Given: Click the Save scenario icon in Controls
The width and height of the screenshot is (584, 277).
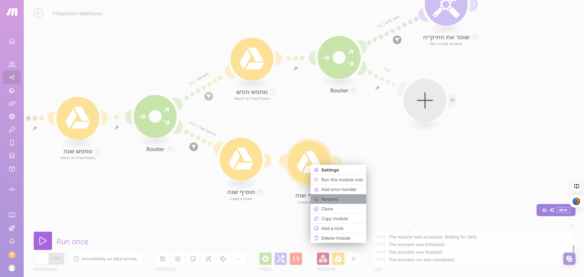Looking at the screenshot, I should (163, 259).
